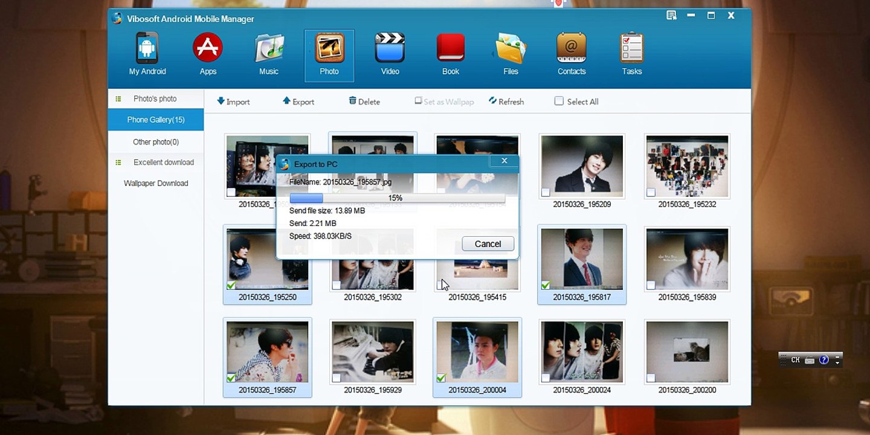
Task: Click the Export toolbar button
Action: tap(298, 101)
